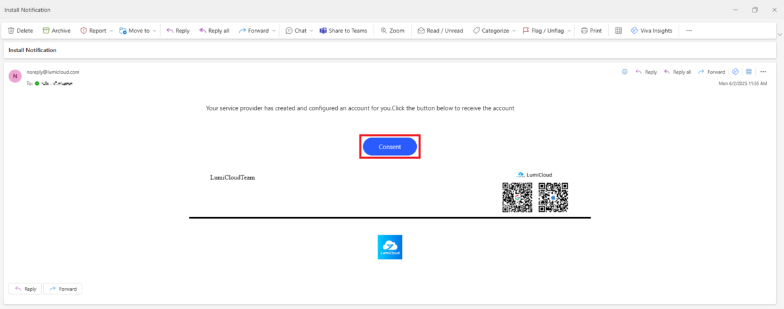
Task: Expand the Flag / Unflag dropdown arrow
Action: coord(569,31)
